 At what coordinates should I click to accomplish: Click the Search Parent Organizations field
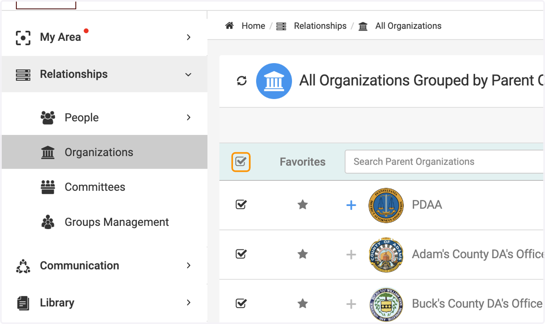444,162
